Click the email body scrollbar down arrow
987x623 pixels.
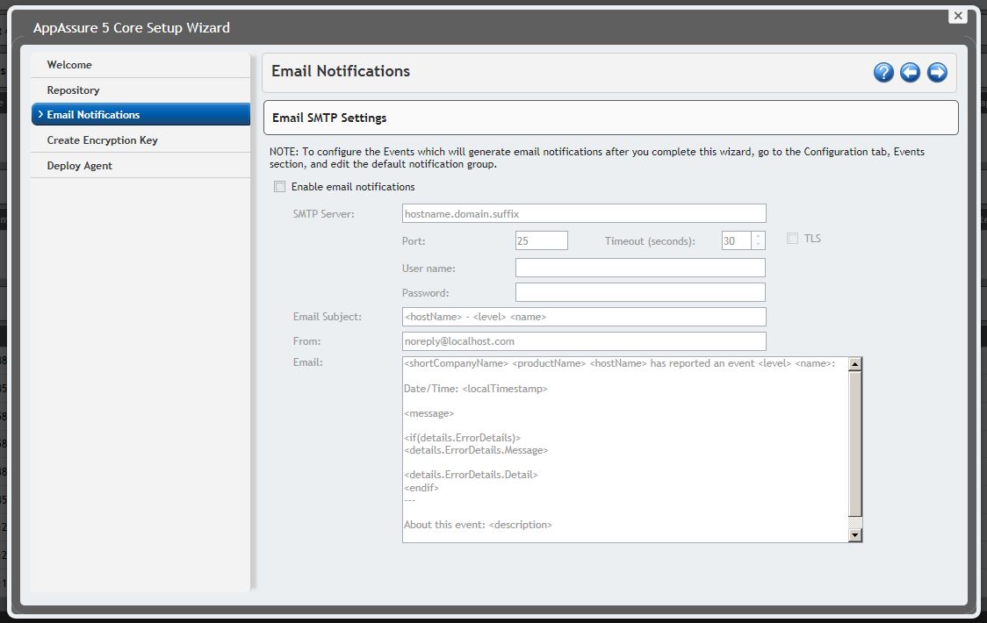tap(855, 534)
